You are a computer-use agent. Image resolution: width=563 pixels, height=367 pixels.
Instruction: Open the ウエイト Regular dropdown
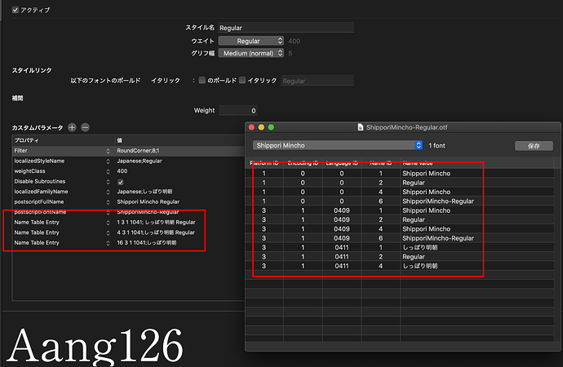(250, 41)
